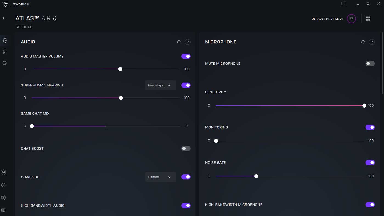
Task: Click the notification icon in title bar
Action: click(x=343, y=4)
